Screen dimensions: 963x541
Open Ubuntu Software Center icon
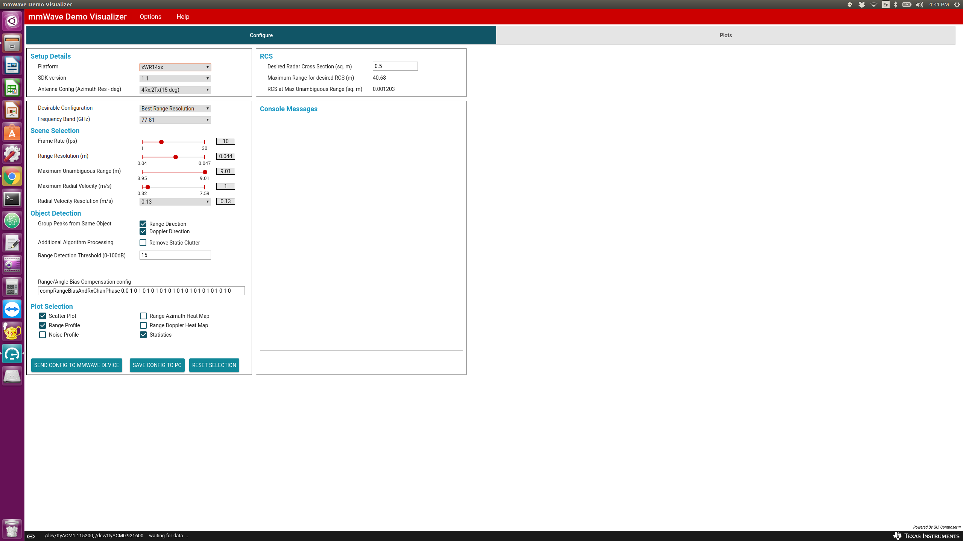point(12,132)
